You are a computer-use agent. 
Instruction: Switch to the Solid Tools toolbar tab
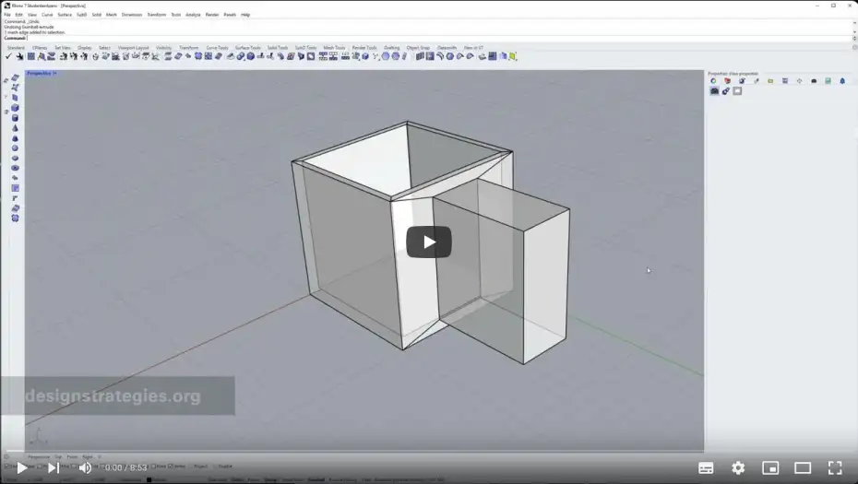click(x=278, y=48)
